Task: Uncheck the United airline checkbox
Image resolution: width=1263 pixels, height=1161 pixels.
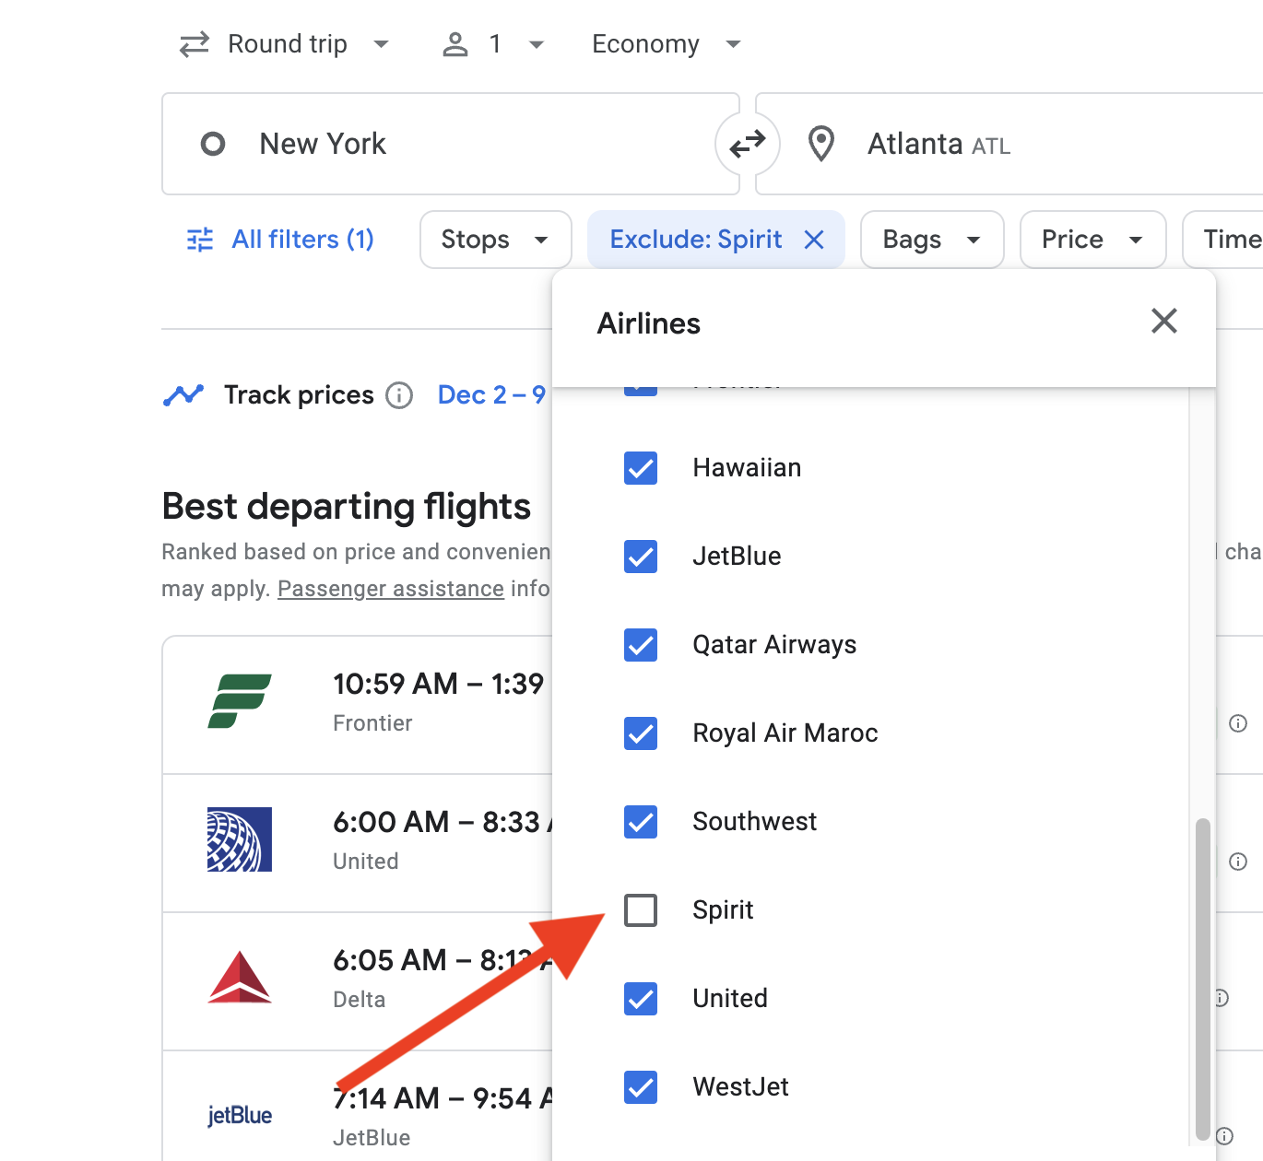Action: 641,999
